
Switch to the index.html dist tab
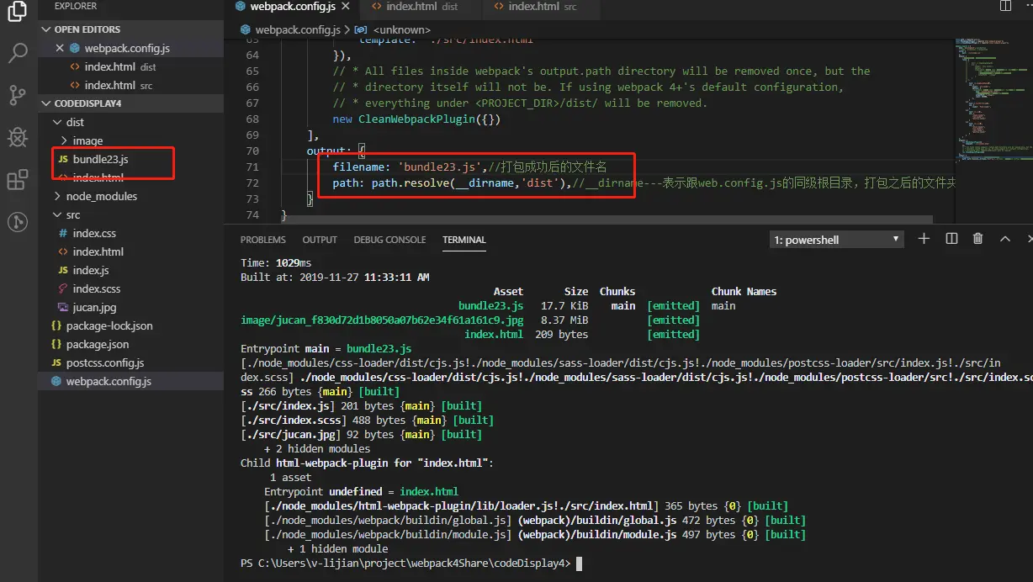(x=421, y=7)
